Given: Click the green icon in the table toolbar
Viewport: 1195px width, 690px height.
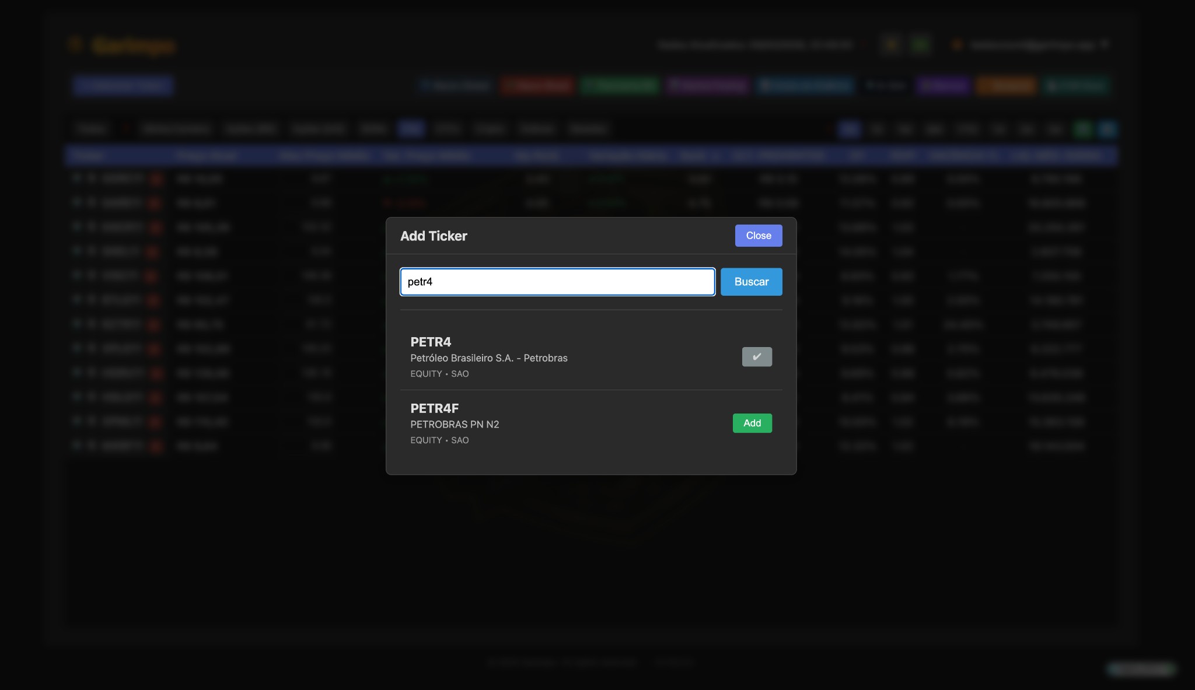Looking at the screenshot, I should pos(1082,129).
